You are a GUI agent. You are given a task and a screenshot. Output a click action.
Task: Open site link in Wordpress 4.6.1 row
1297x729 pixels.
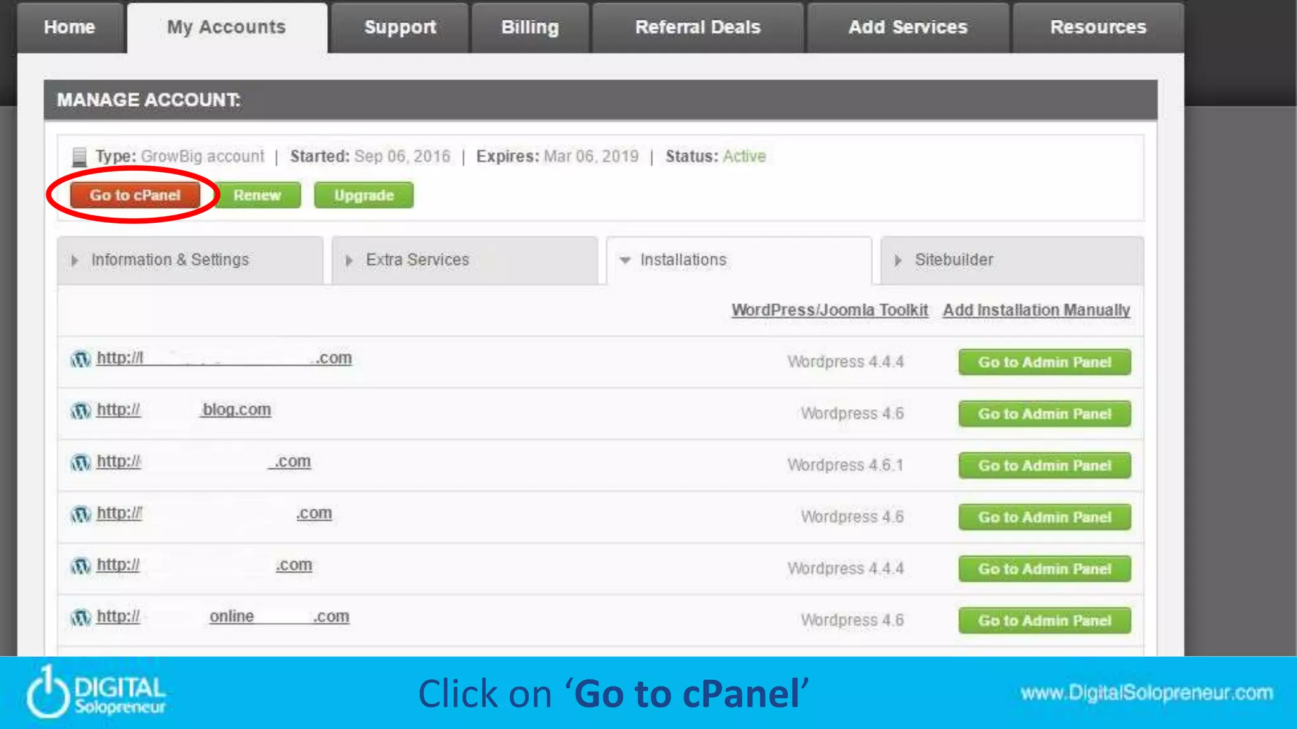click(x=203, y=461)
